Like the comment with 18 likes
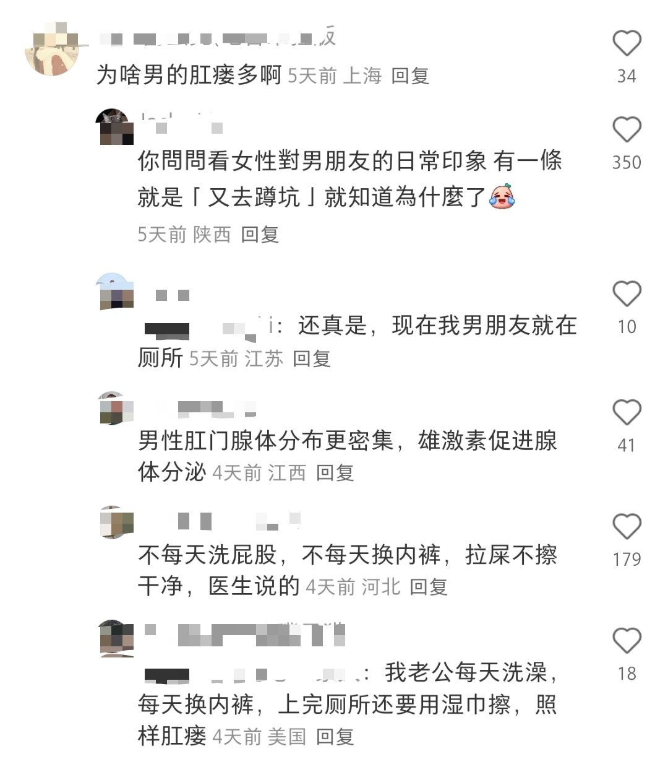 [x=627, y=641]
